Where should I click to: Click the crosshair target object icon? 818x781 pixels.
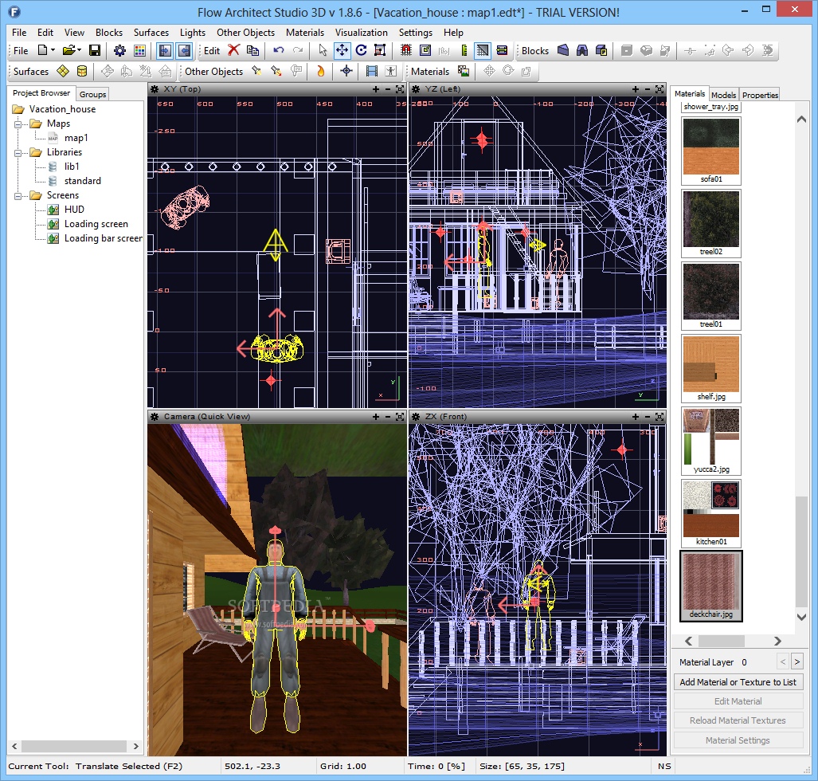[346, 71]
